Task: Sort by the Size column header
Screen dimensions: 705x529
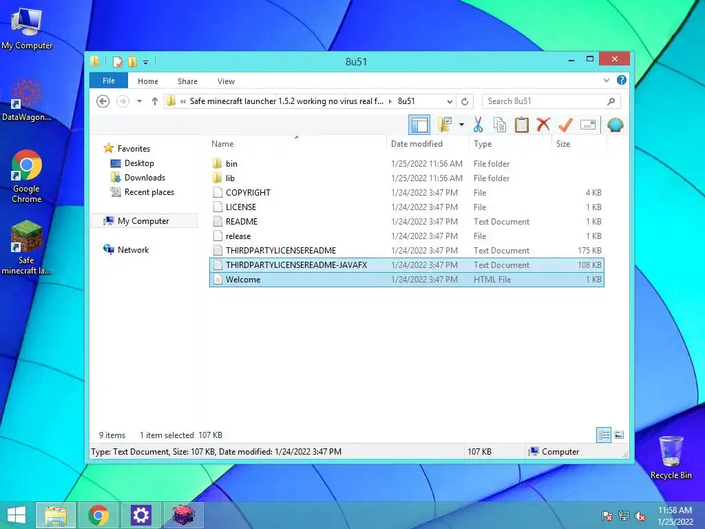Action: (x=579, y=144)
